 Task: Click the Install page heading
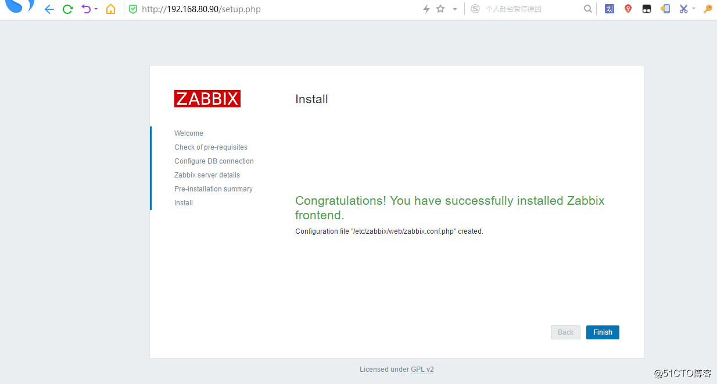coord(311,99)
